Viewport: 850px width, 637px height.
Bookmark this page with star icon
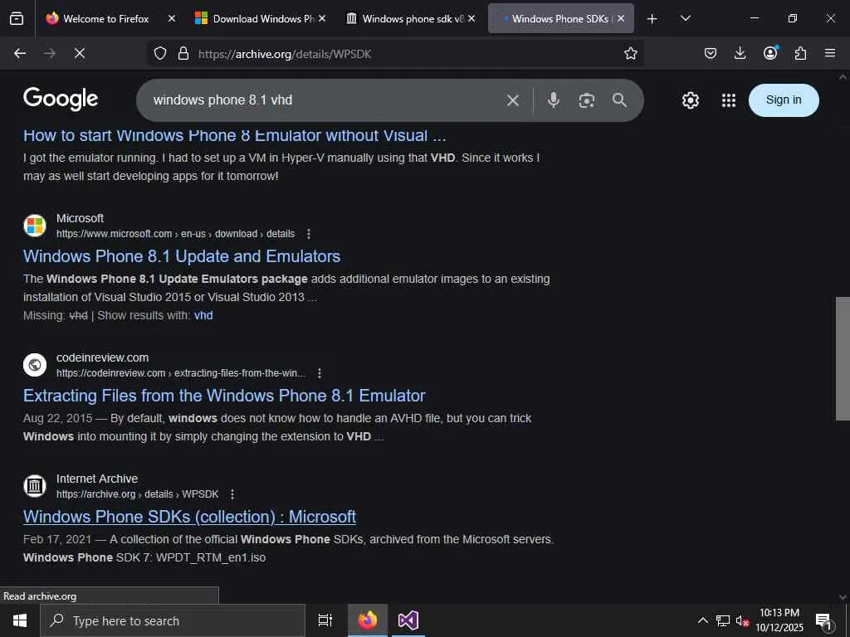(631, 53)
